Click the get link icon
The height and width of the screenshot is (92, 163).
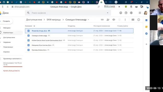(102, 20)
